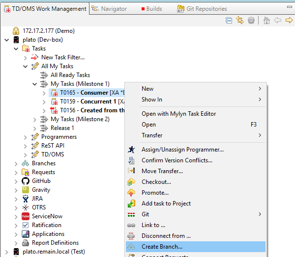Switch to the Git Repositories tab

pyautogui.click(x=202, y=9)
